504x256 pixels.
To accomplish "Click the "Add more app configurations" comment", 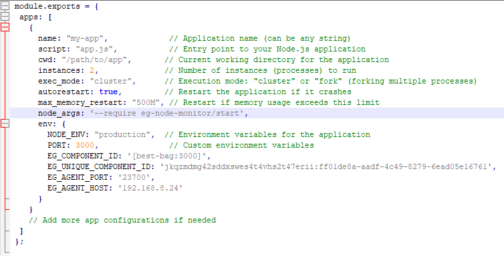I will point(122,220).
